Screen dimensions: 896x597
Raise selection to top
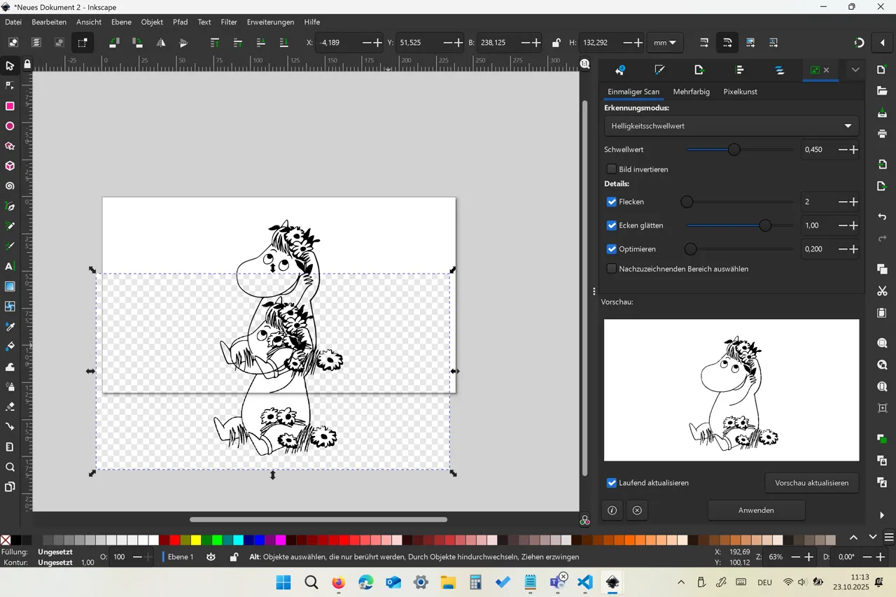pos(215,43)
